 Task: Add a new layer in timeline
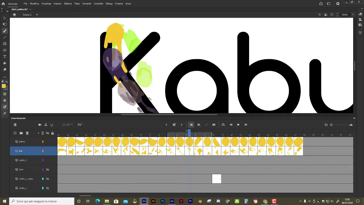tap(15, 133)
